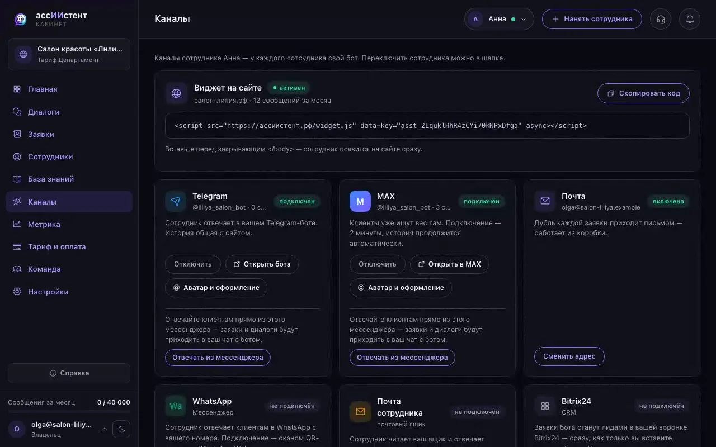The image size is (716, 447).
Task: Go to Главная in the sidebar
Action: point(69,89)
